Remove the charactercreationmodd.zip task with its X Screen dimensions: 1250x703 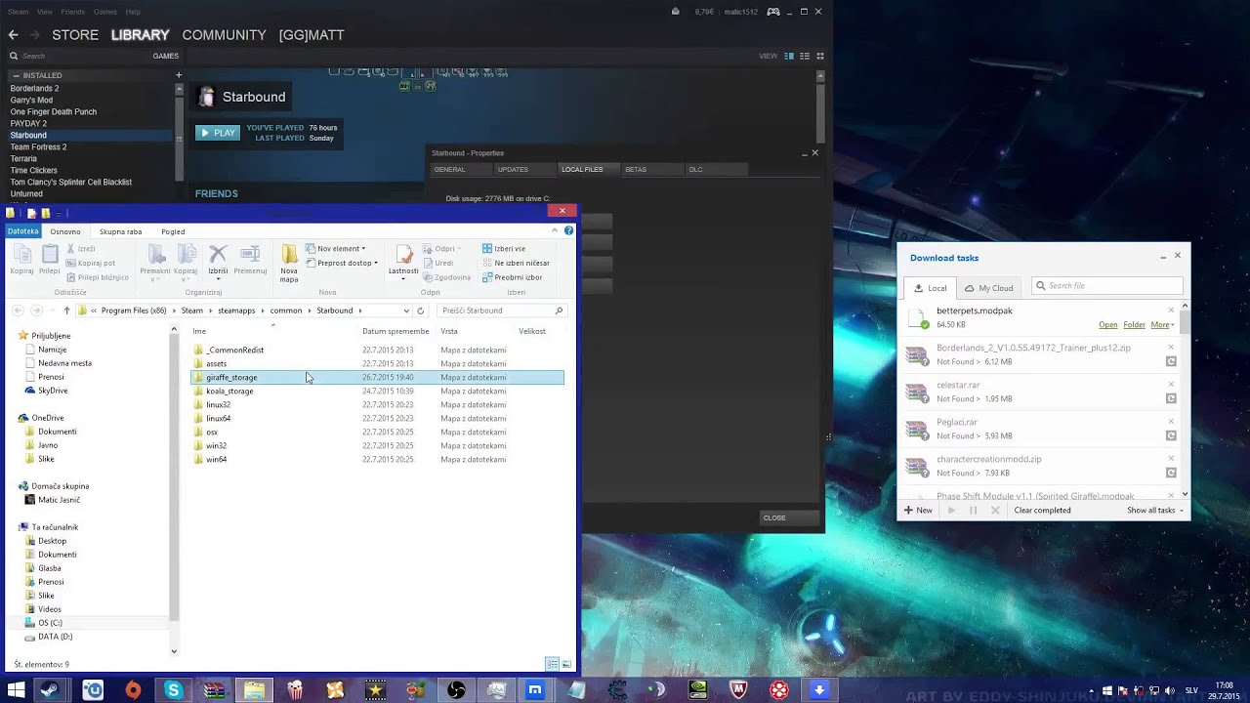(1171, 459)
